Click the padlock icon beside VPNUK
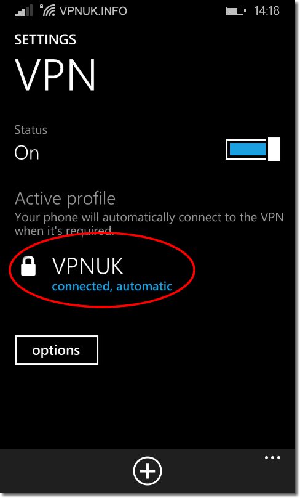The height and width of the screenshot is (498, 300). tap(28, 266)
